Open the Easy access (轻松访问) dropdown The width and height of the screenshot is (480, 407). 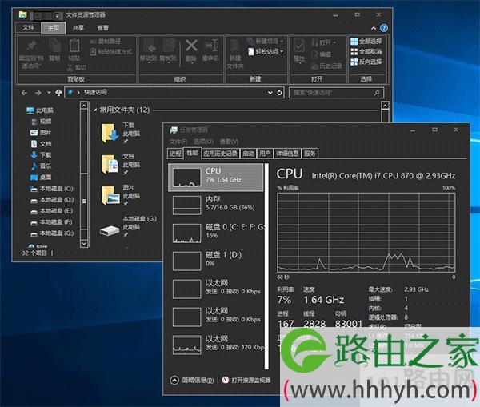coord(266,51)
